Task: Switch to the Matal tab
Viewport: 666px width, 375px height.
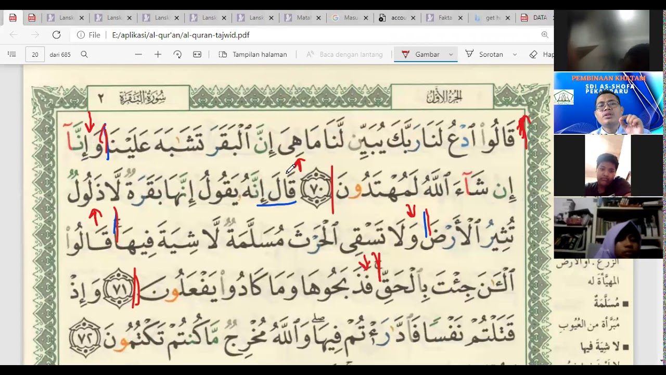Action: 303,18
